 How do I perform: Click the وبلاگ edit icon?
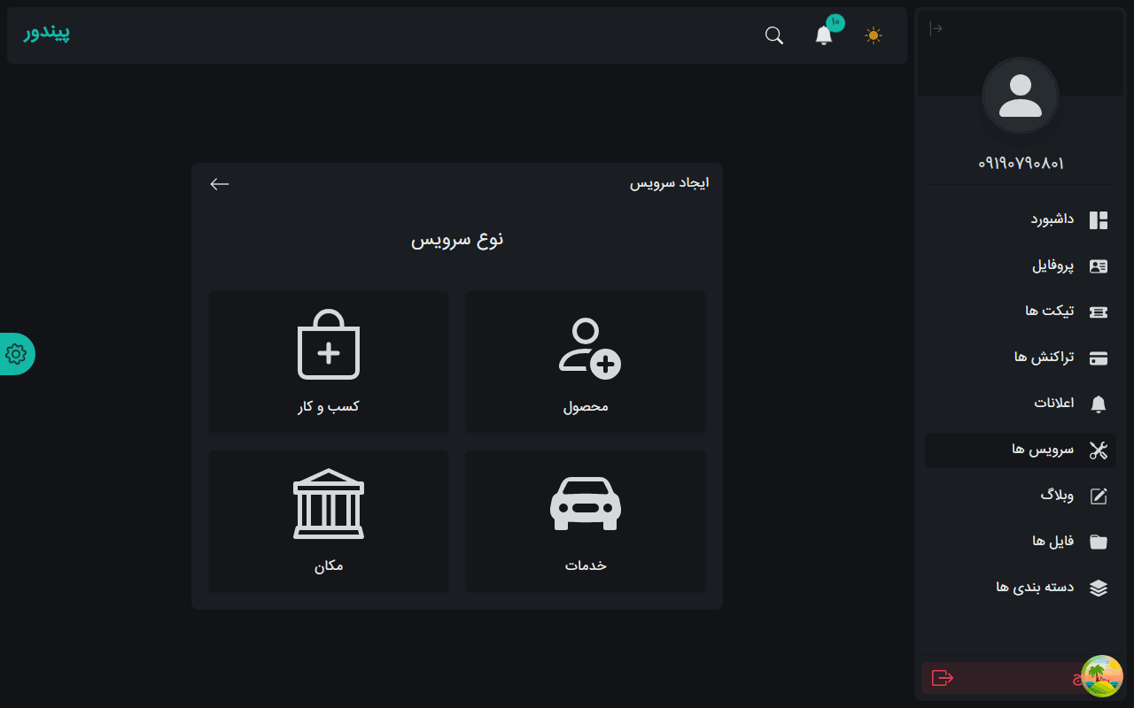pos(1099,496)
